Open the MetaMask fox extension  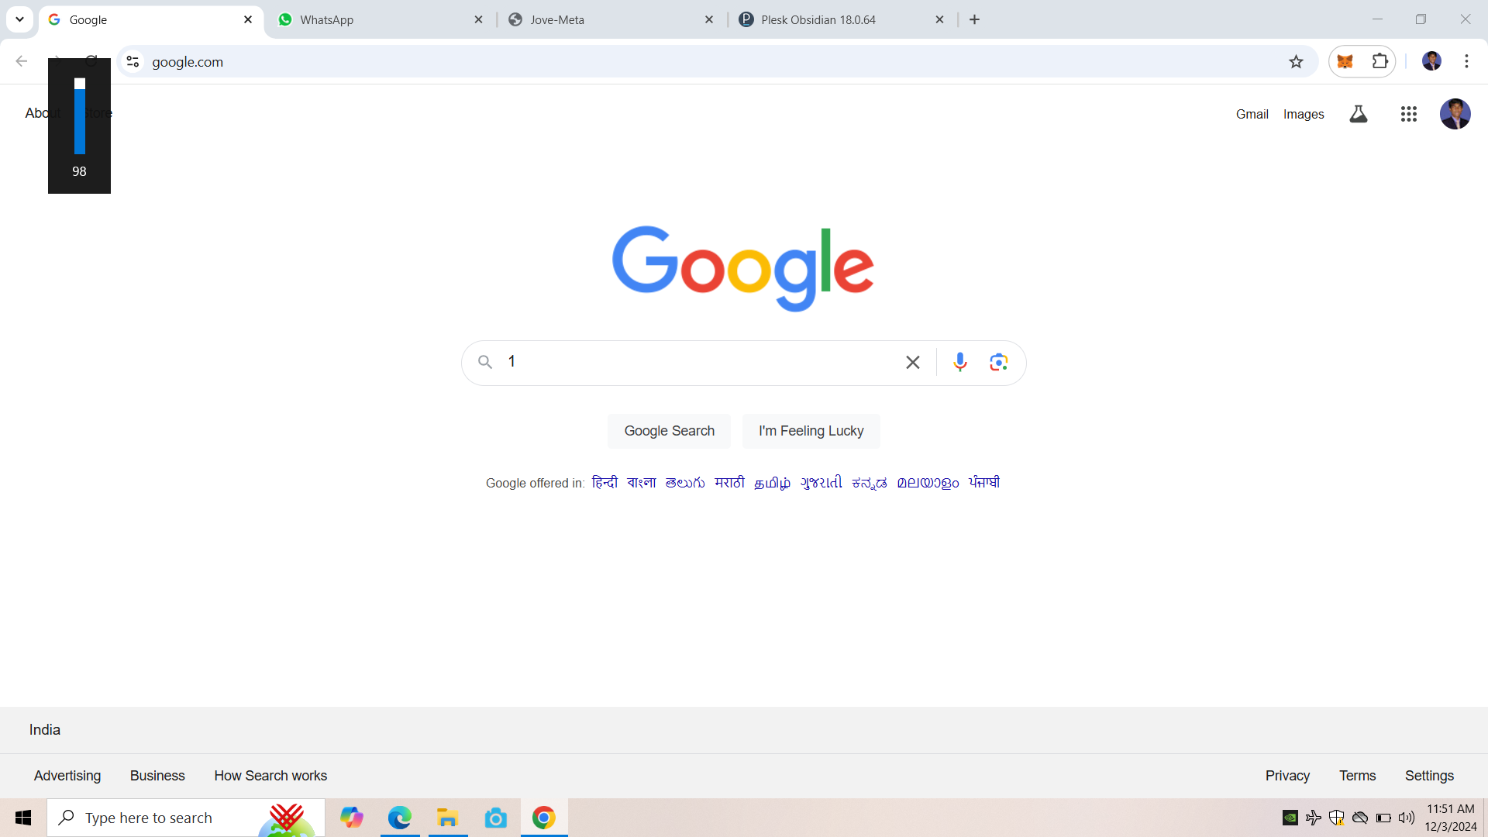pyautogui.click(x=1345, y=61)
